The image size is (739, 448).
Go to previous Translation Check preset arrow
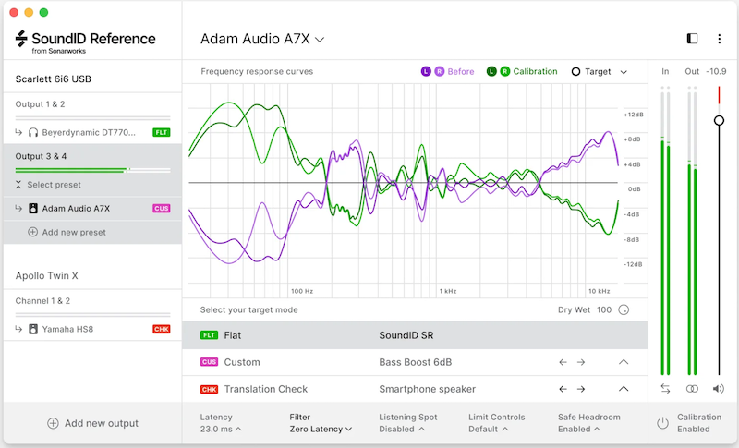point(563,389)
